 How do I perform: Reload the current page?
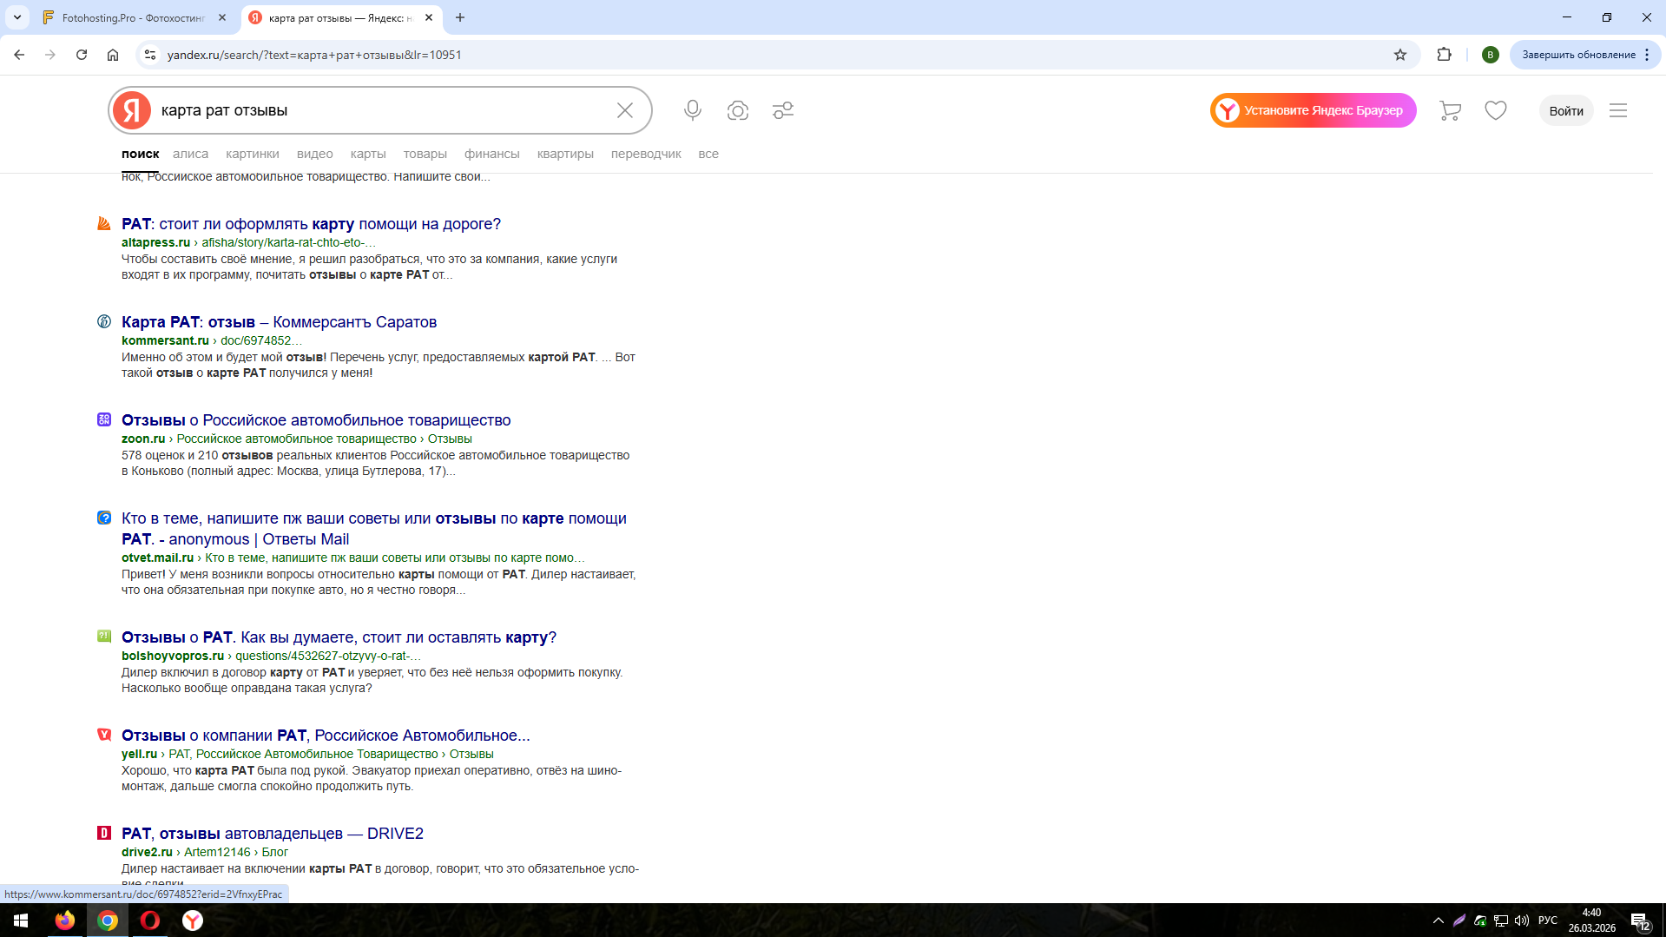[x=82, y=55]
